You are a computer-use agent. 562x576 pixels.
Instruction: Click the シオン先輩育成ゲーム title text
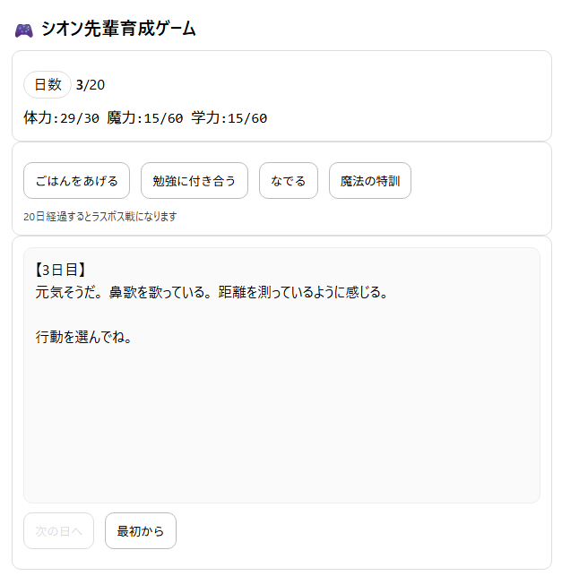pyautogui.click(x=118, y=30)
